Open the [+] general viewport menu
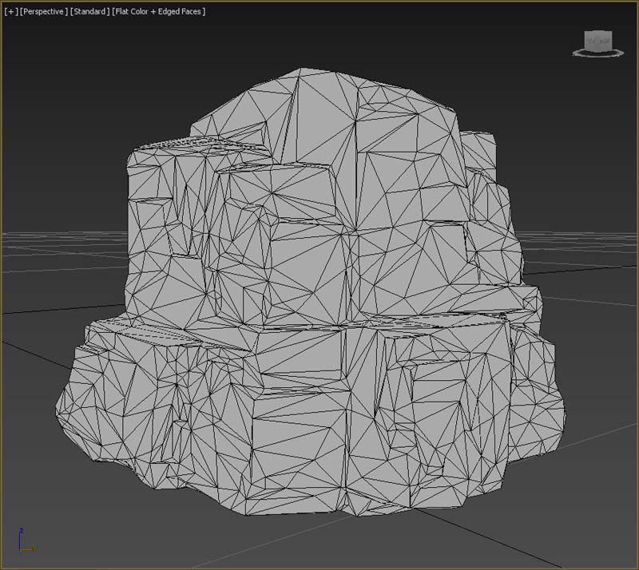The width and height of the screenshot is (639, 570). click(x=10, y=12)
